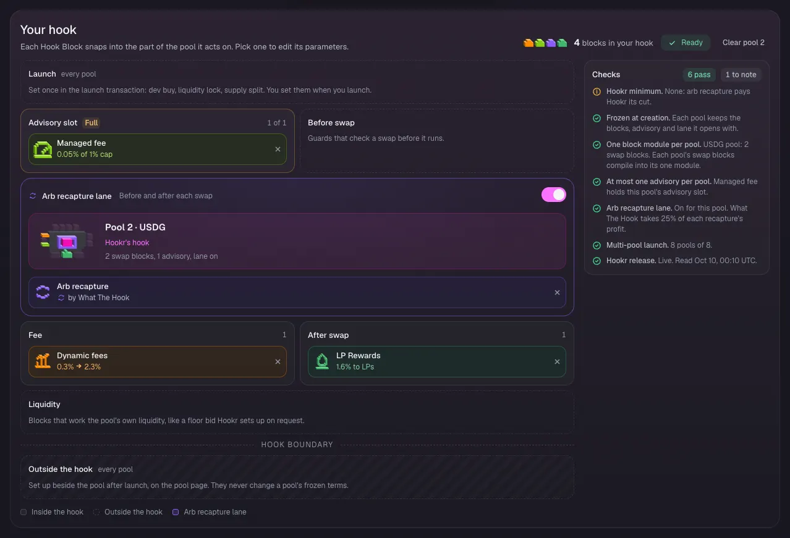This screenshot has width=790, height=538.
Task: Click the check icon beside Multi-pool launch
Action: click(x=597, y=245)
